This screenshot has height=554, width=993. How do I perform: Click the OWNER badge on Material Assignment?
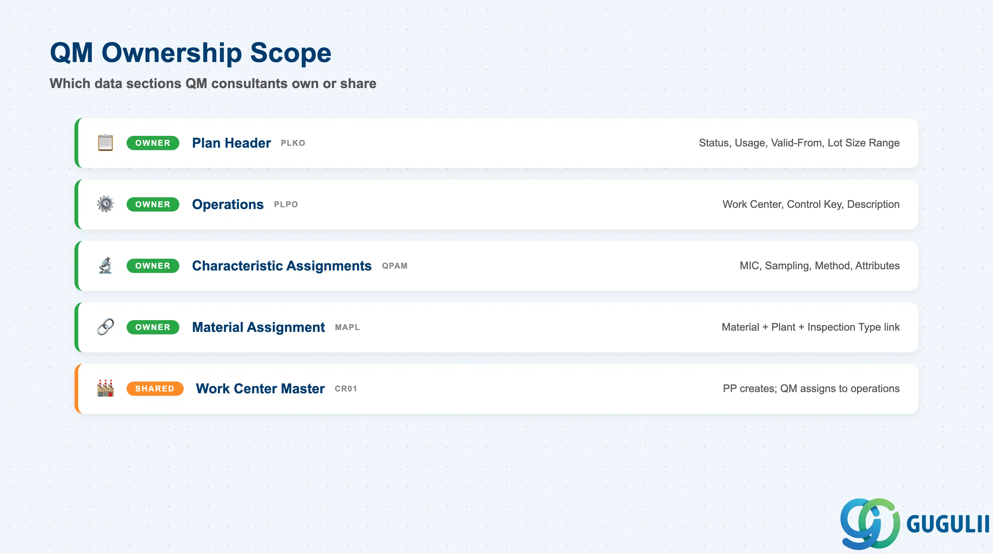153,327
